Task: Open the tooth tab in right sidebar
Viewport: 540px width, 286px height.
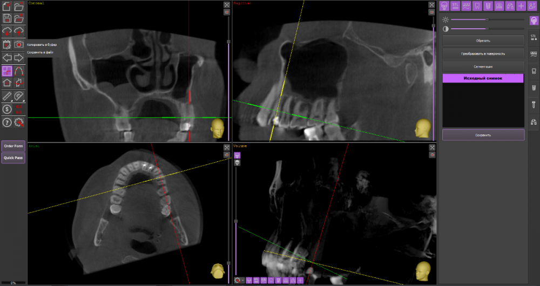Action: pyautogui.click(x=534, y=71)
